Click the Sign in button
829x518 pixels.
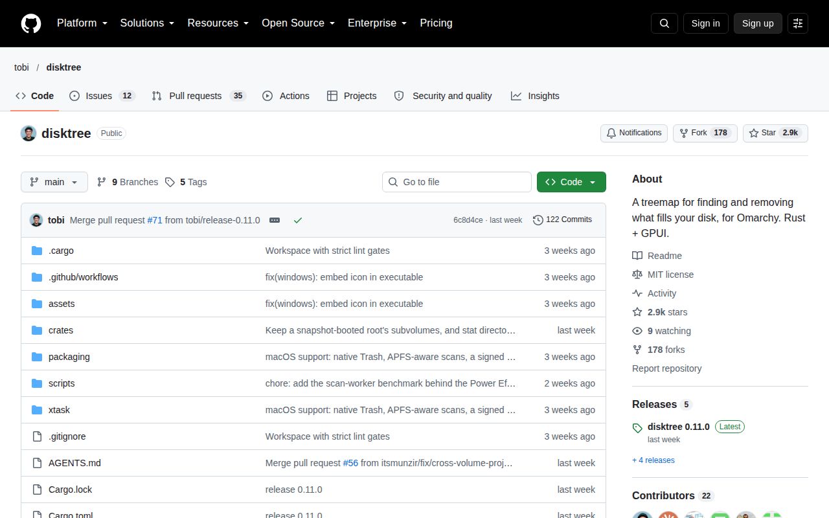point(705,23)
